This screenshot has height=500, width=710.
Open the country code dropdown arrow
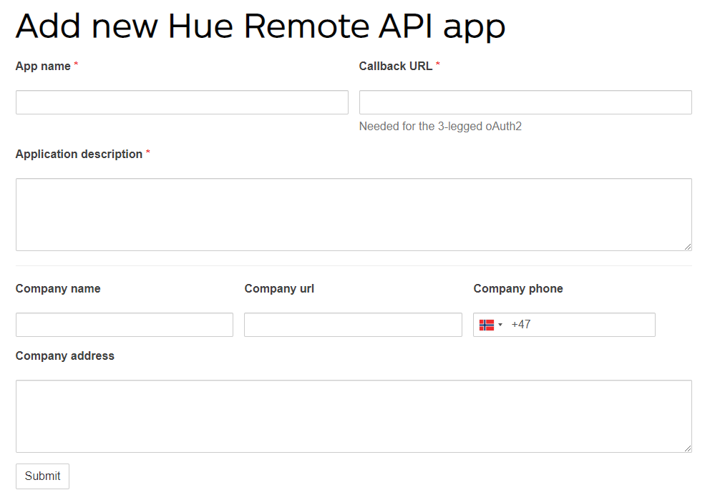(x=500, y=325)
